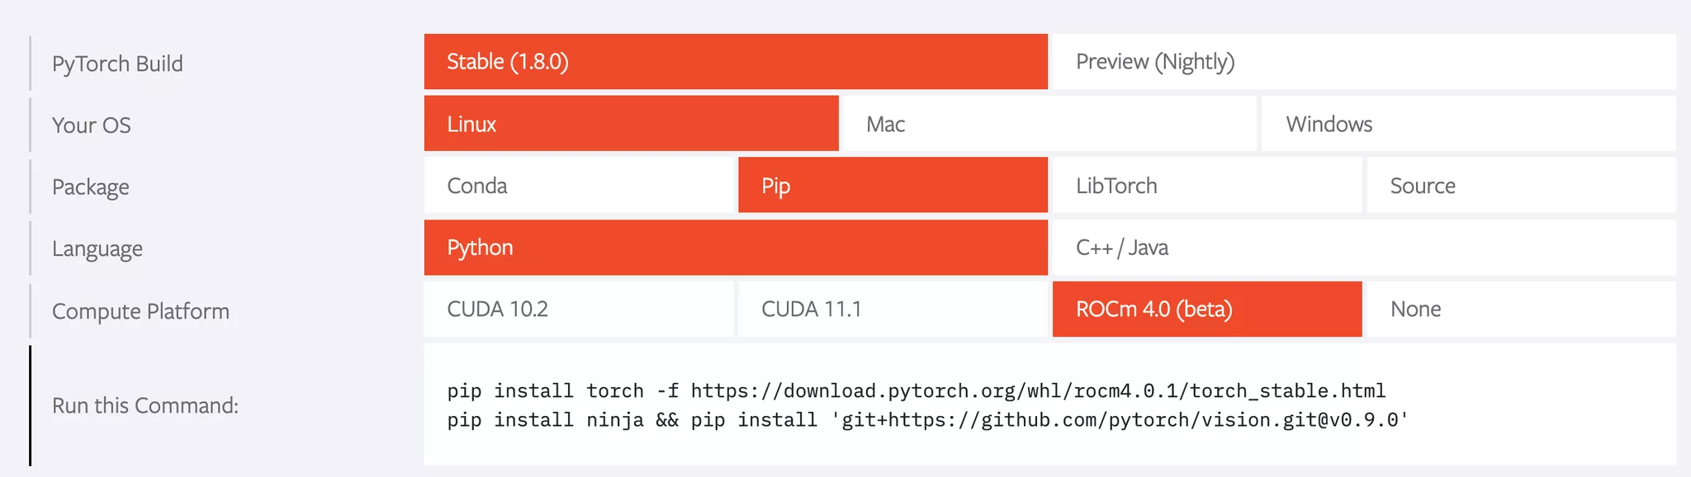Click the pip install ninja command line
Image resolution: width=1691 pixels, height=477 pixels.
(x=928, y=420)
